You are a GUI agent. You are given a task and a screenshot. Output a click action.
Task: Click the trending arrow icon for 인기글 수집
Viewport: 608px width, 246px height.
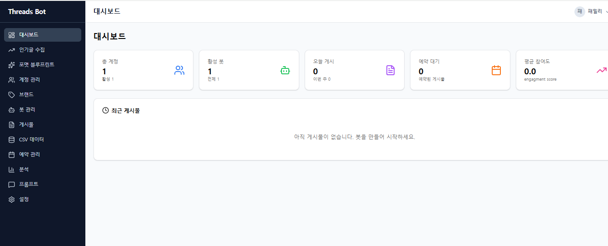tap(12, 50)
